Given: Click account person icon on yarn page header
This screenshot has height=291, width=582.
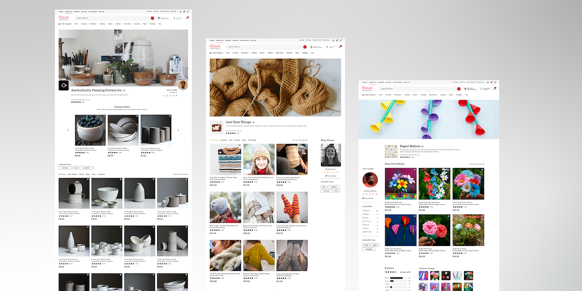Looking at the screenshot, I should point(327,47).
